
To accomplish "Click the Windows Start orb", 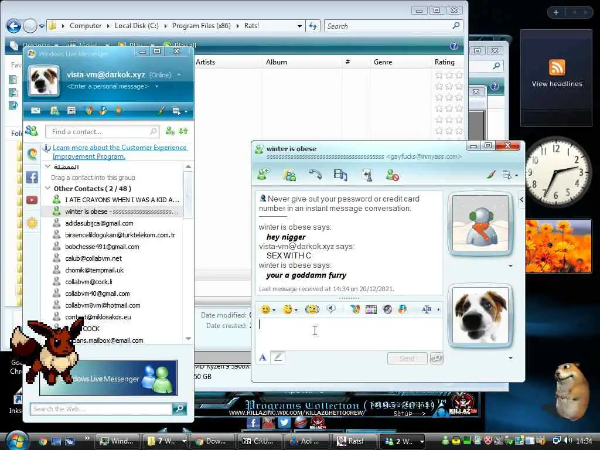I will (17, 441).
